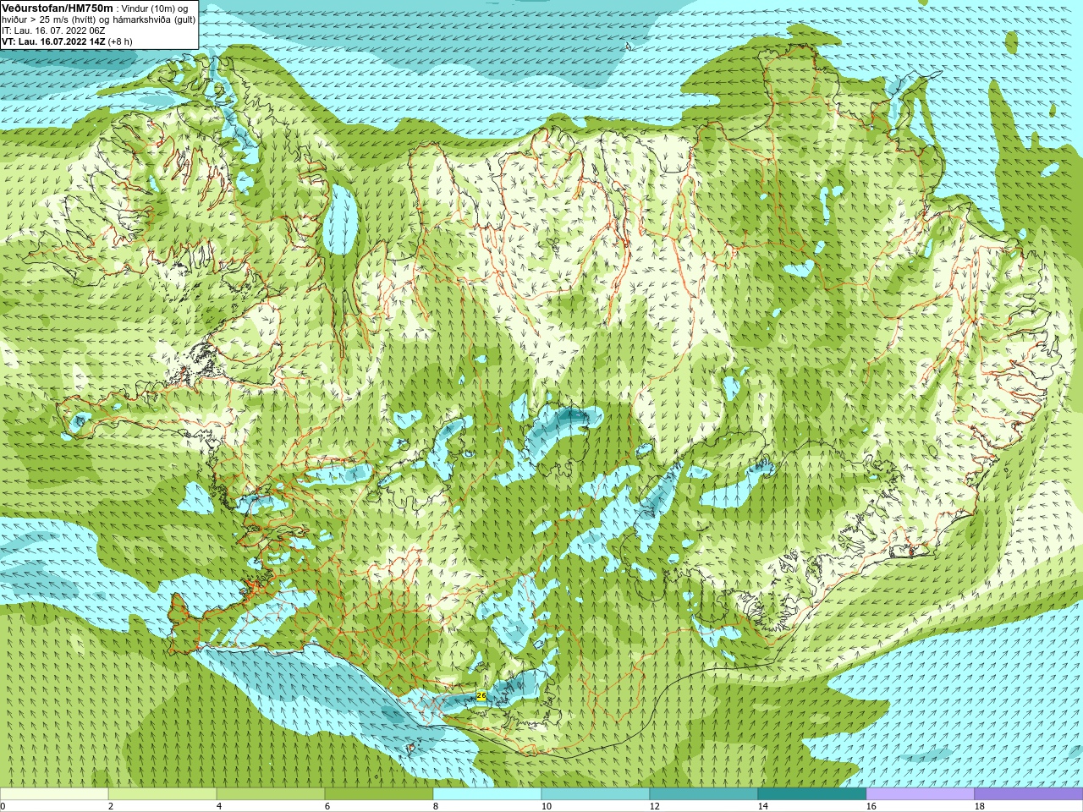
Task: Click the scale label "18" on the color bar
Action: pyautogui.click(x=979, y=806)
